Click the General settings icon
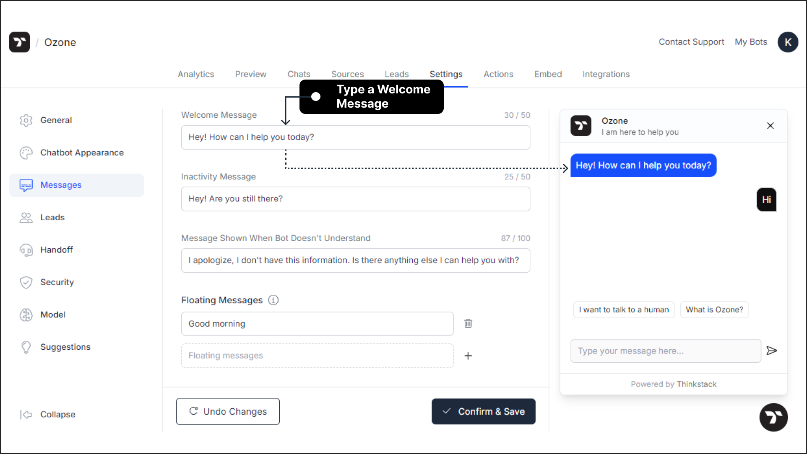This screenshot has width=807, height=454. [26, 120]
